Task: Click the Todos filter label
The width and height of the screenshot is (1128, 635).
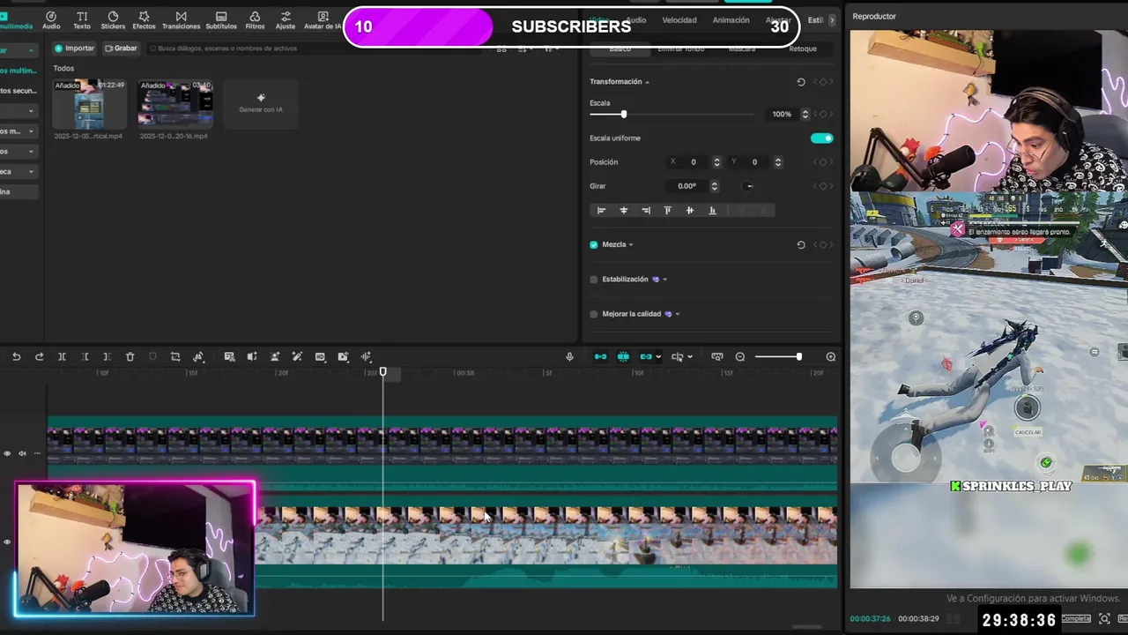Action: [x=63, y=68]
